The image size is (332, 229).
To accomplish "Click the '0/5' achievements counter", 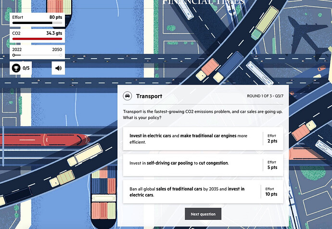I will tap(26, 68).
